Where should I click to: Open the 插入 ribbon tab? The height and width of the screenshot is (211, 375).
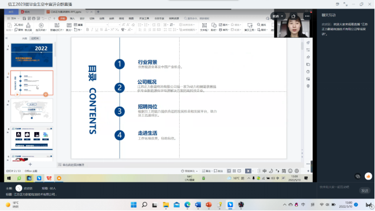72,18
